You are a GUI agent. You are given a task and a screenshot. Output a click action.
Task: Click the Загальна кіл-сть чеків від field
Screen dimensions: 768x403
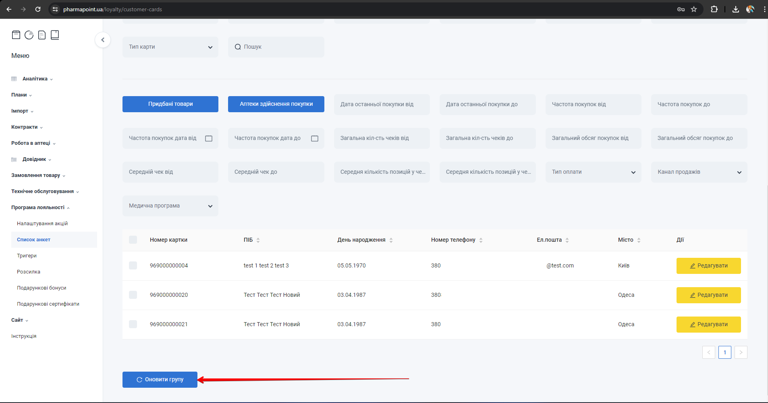coord(382,138)
